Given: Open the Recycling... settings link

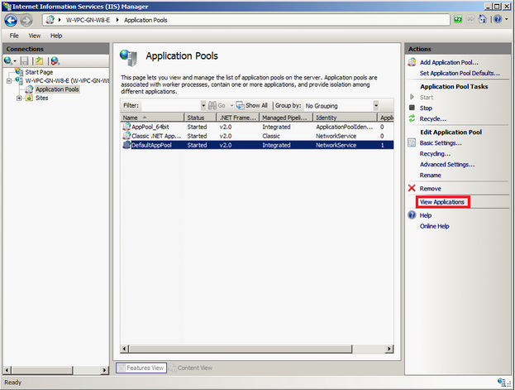Looking at the screenshot, I should (435, 154).
